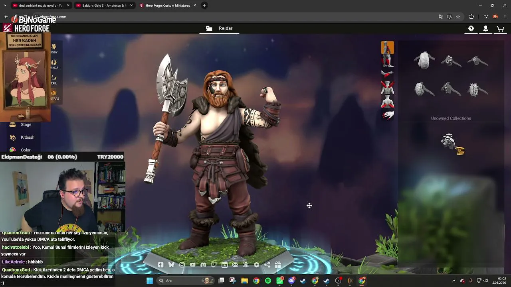Image resolution: width=511 pixels, height=287 pixels.
Task: Select the Tail submenu icon
Action: click(x=54, y=80)
